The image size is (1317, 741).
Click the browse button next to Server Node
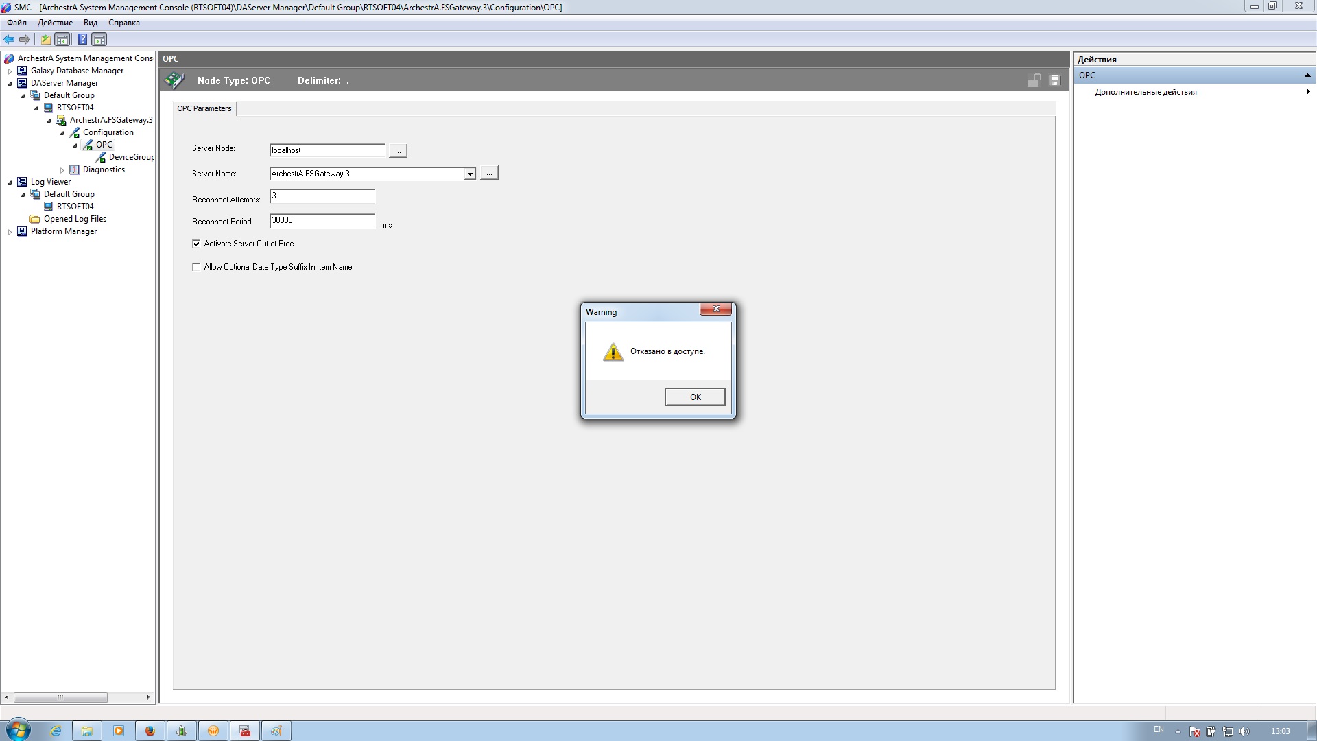pos(398,150)
